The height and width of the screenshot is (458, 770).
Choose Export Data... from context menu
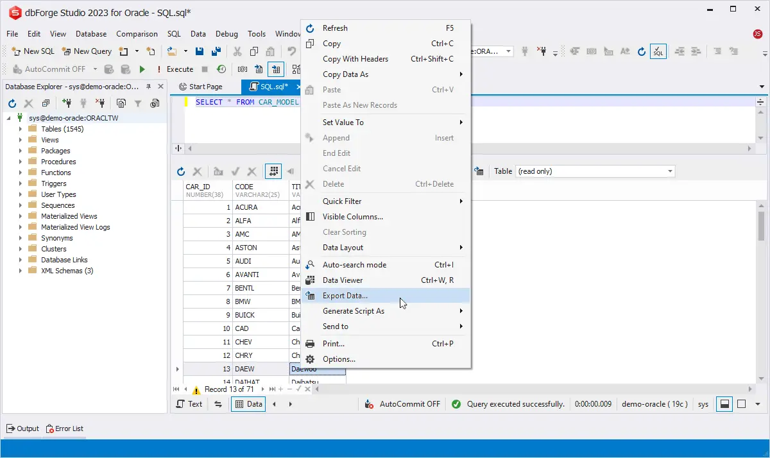coord(345,296)
